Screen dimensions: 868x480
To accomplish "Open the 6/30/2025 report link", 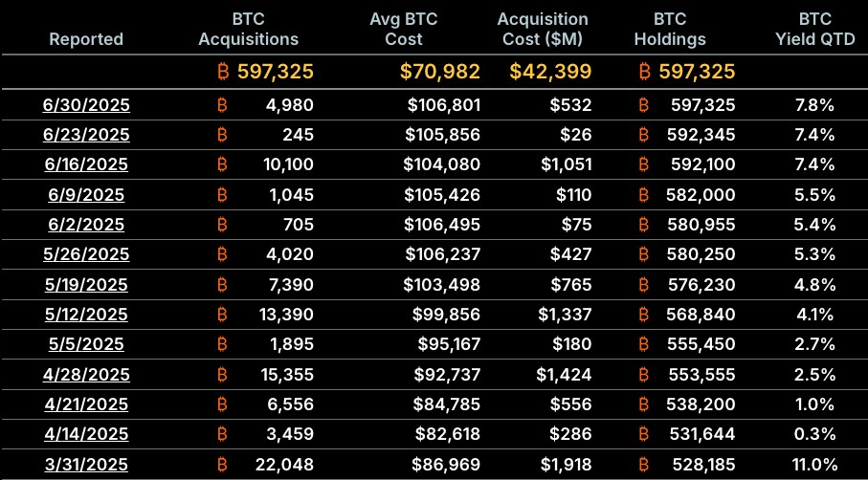I will (x=86, y=104).
